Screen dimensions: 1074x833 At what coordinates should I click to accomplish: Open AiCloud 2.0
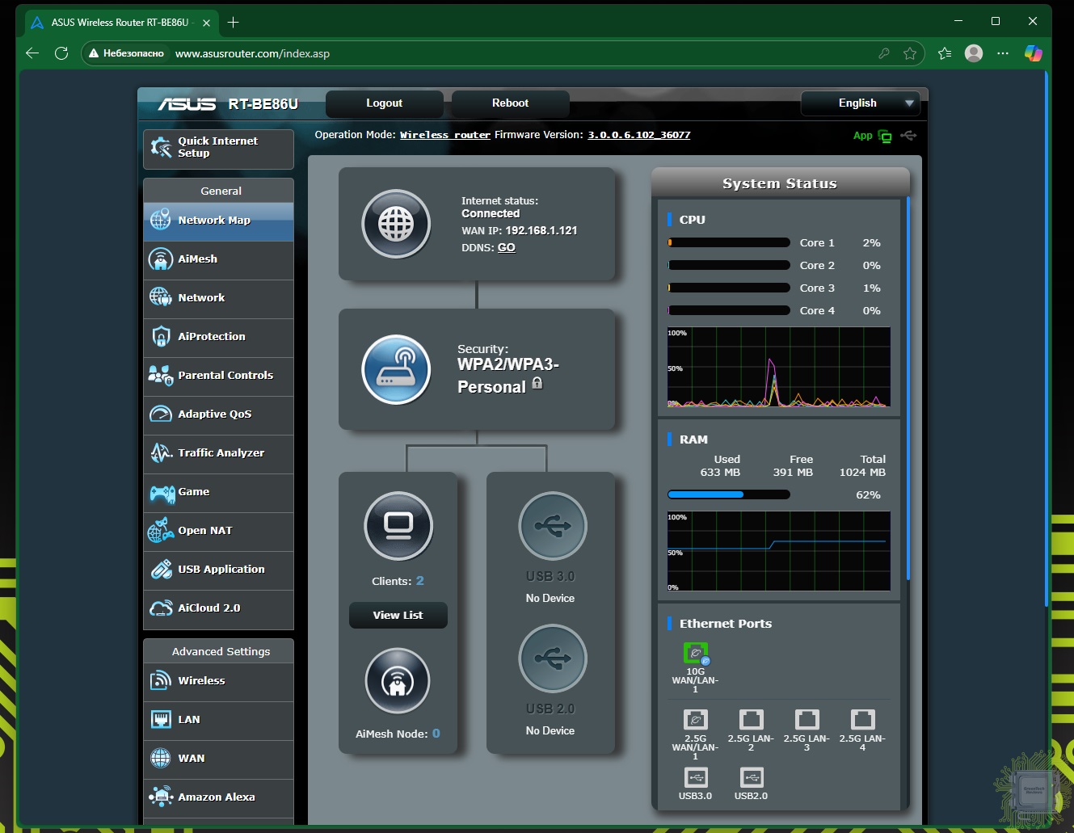(218, 608)
